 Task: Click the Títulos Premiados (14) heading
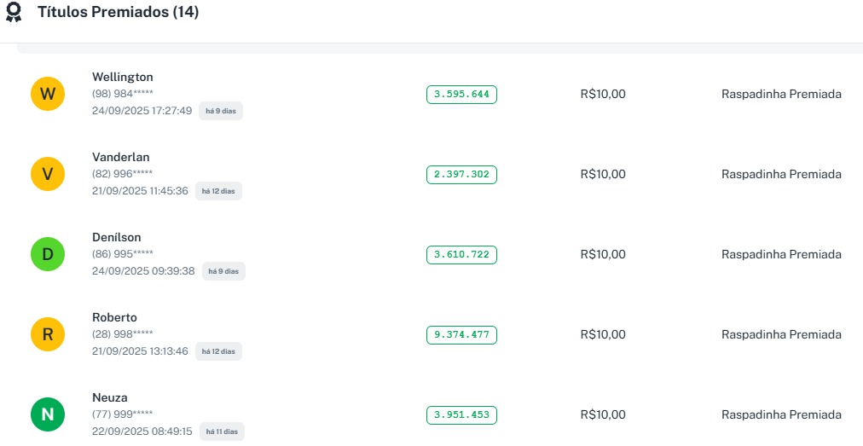click(x=118, y=13)
